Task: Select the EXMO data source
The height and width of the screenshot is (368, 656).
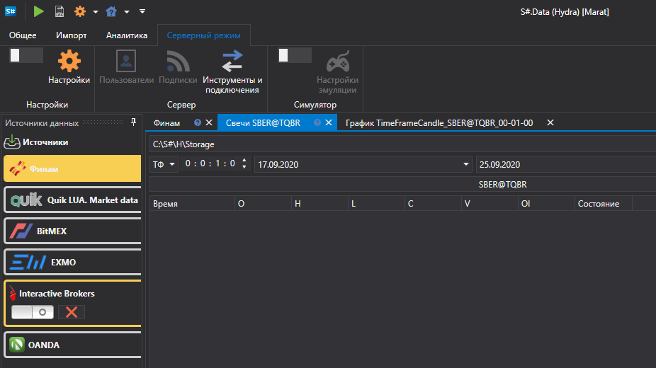Action: [72, 263]
